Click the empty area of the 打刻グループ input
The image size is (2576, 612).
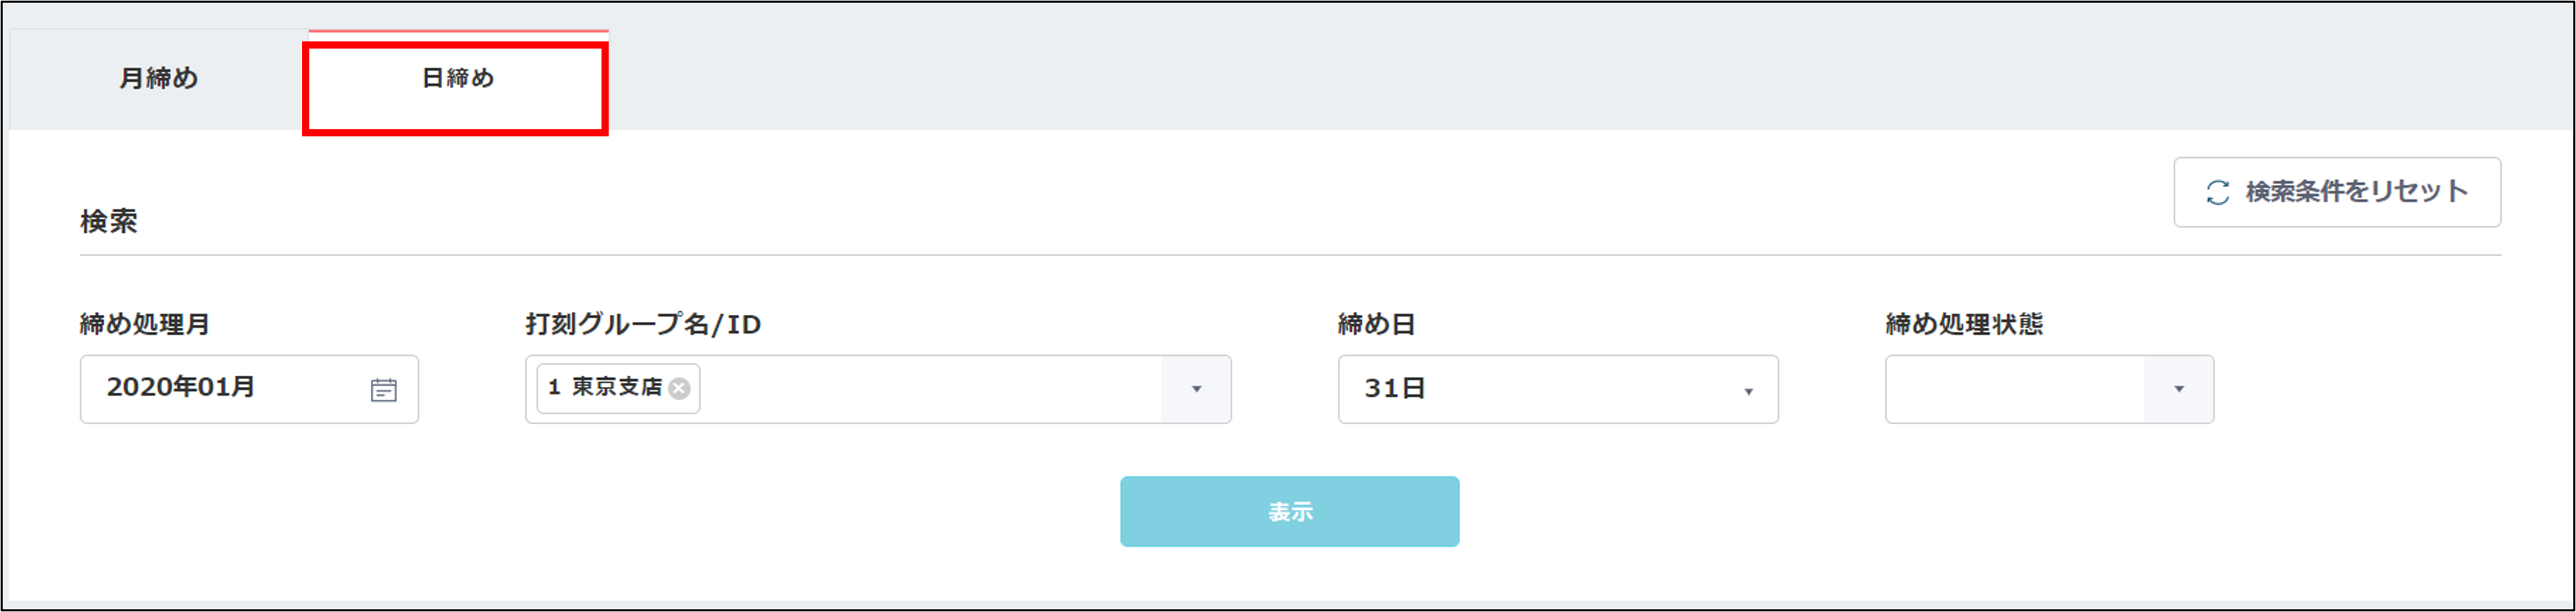pyautogui.click(x=930, y=389)
